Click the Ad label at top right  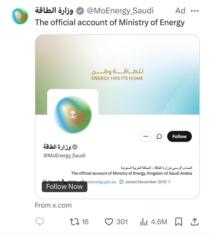[180, 11]
